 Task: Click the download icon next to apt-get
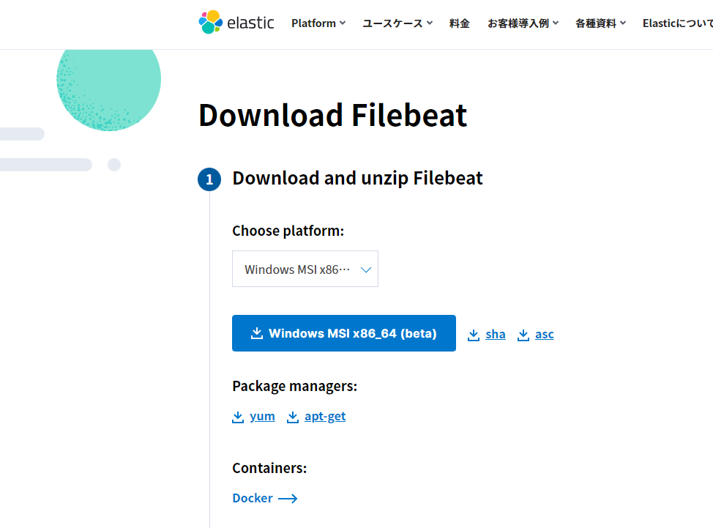tap(293, 416)
